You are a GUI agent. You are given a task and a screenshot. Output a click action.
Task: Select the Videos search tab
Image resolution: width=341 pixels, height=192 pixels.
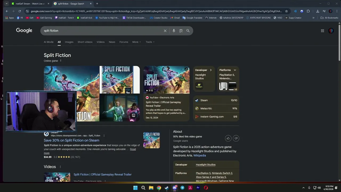click(100, 42)
